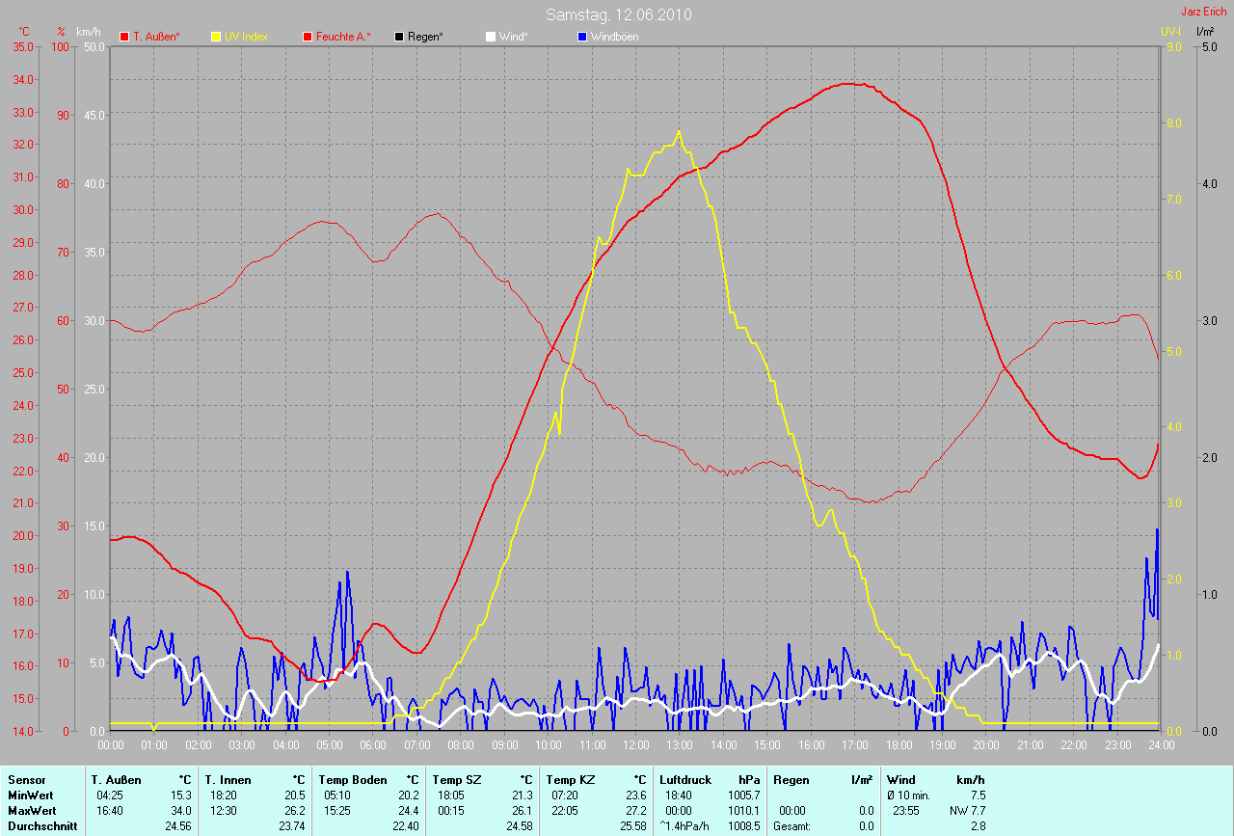Click the black Regen legend swatch
Viewport: 1234px width, 836px height.
(399, 37)
